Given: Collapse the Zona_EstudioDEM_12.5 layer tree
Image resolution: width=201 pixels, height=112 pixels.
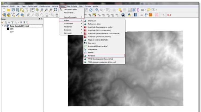Looking at the screenshot, I should coord(2,26).
